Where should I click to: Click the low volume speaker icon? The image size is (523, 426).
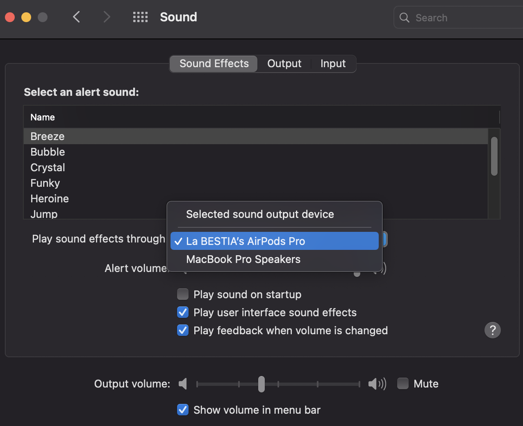coord(183,384)
